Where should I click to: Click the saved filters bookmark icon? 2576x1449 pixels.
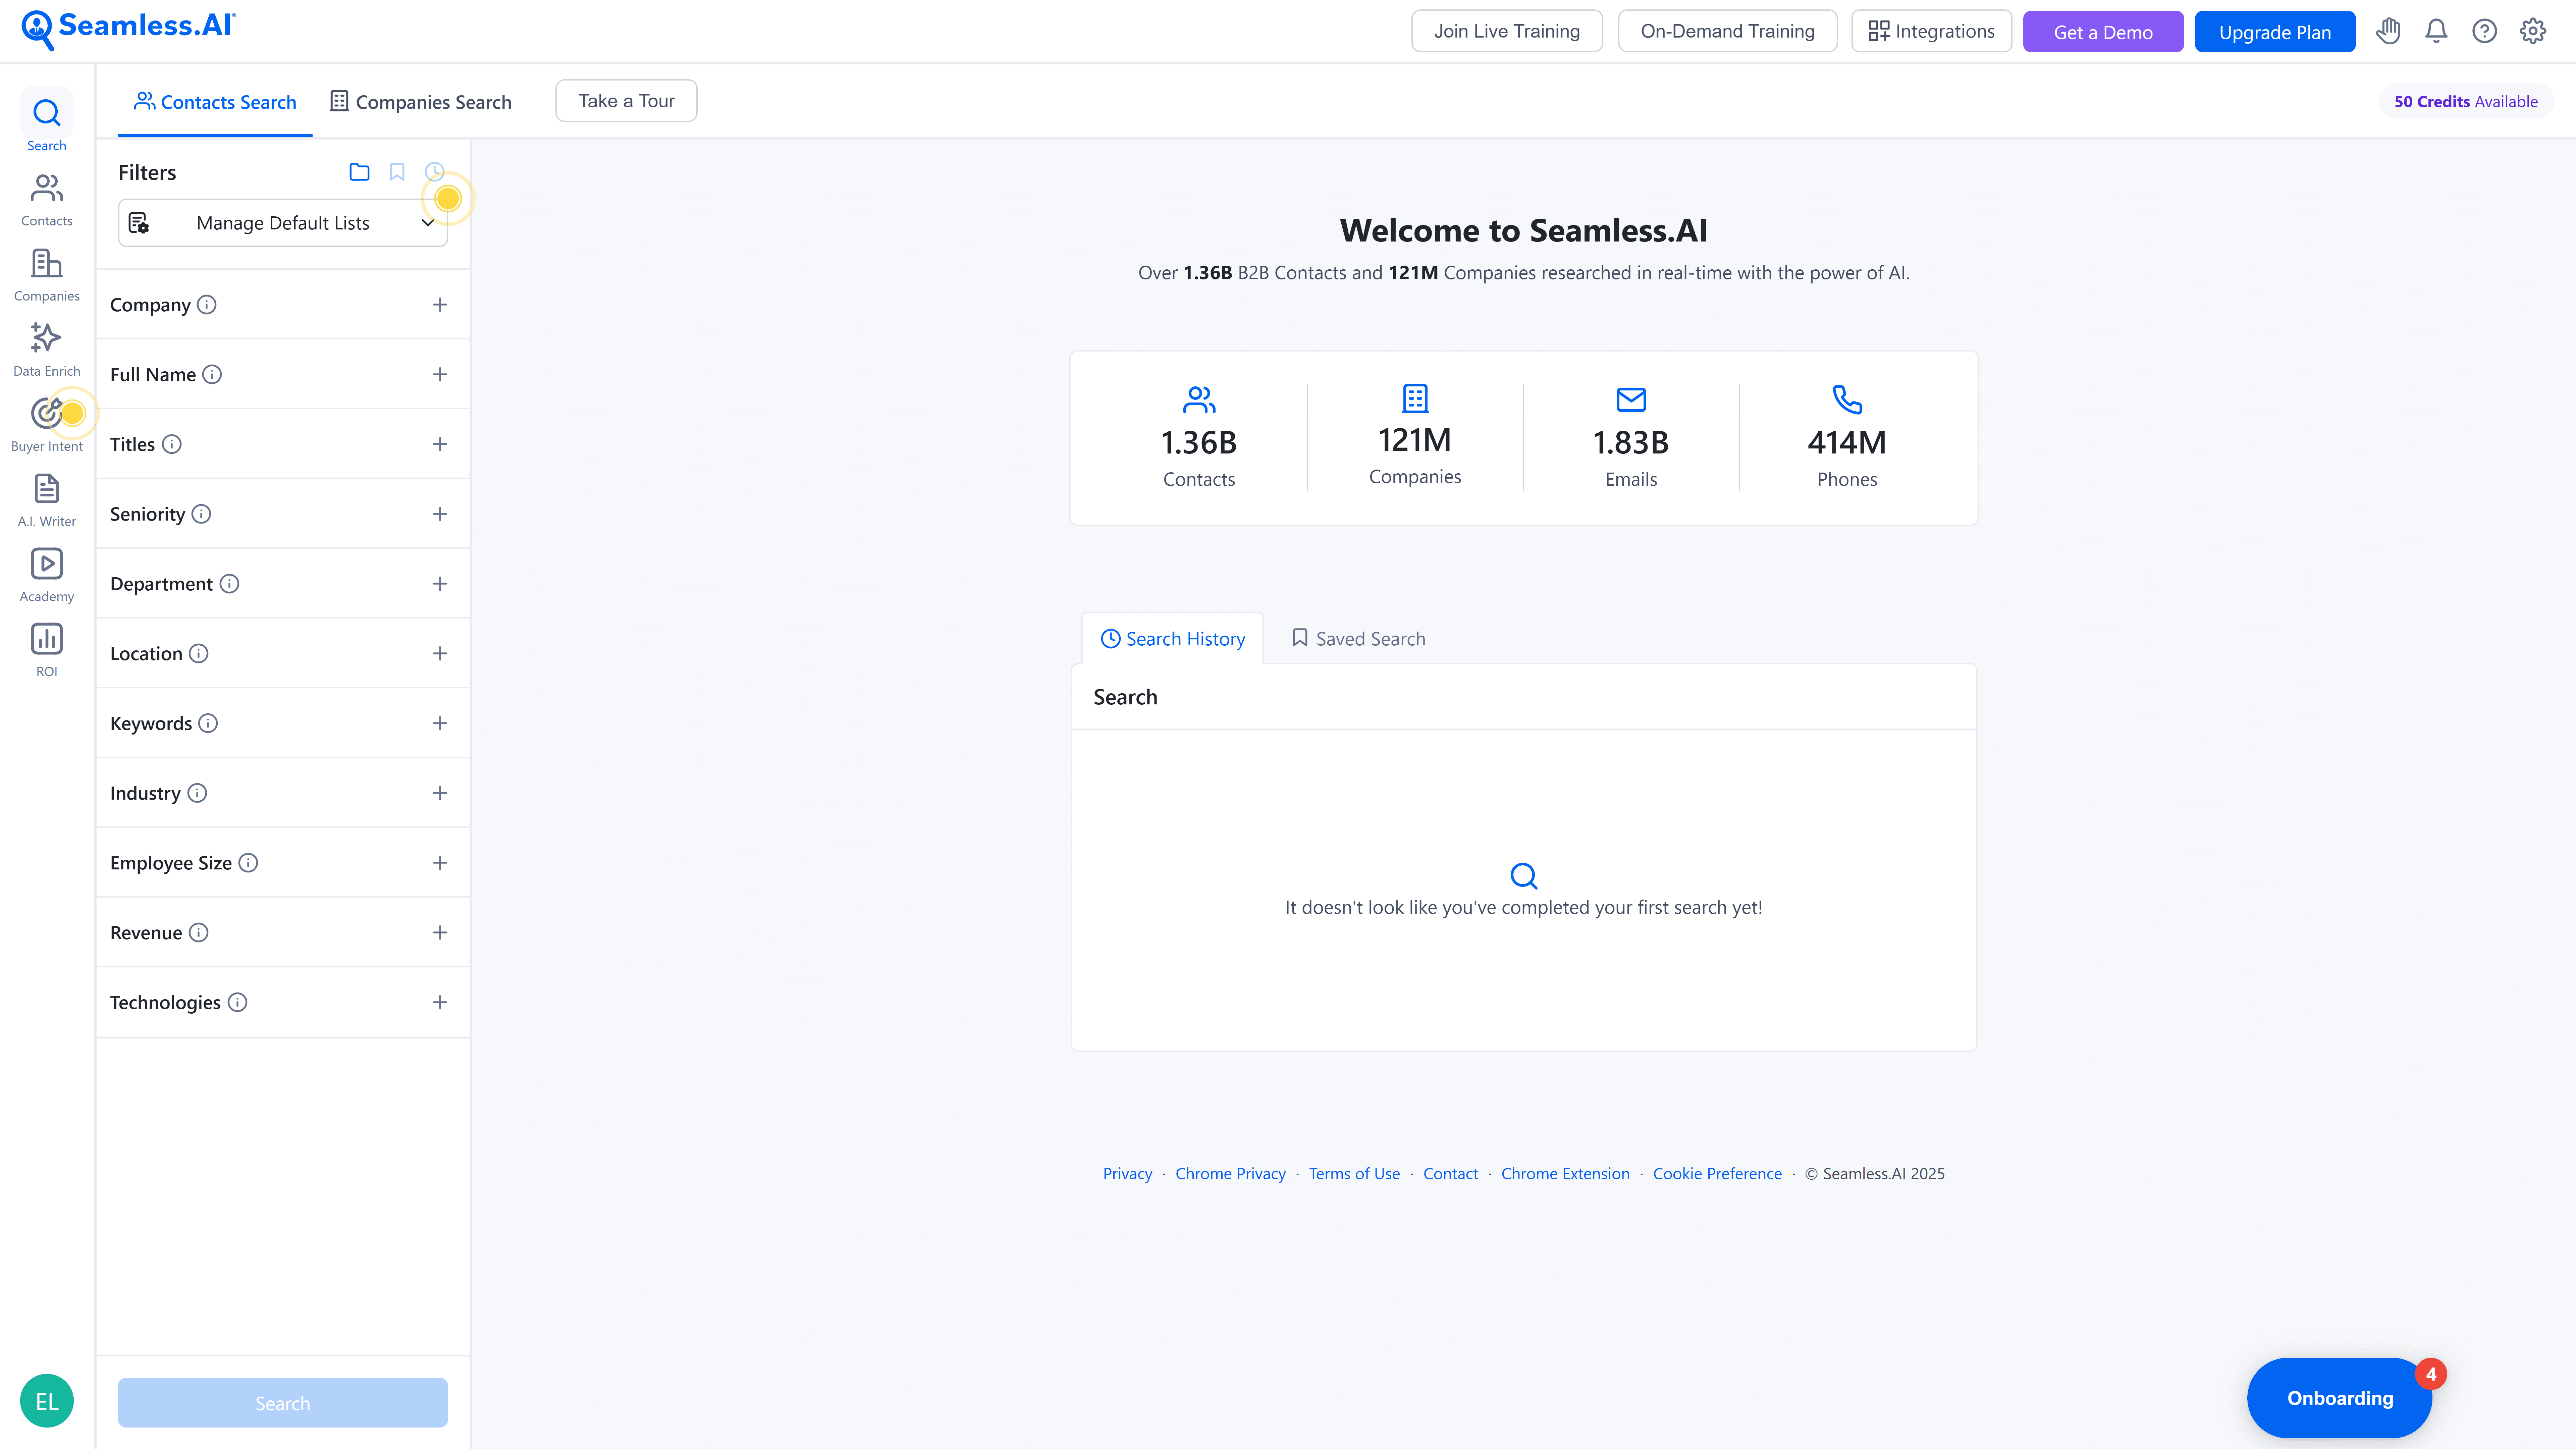(x=397, y=172)
